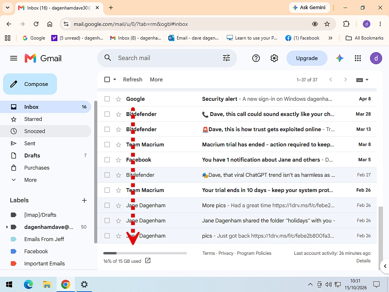Select the Google Security alert email checkbox

pyautogui.click(x=107, y=99)
